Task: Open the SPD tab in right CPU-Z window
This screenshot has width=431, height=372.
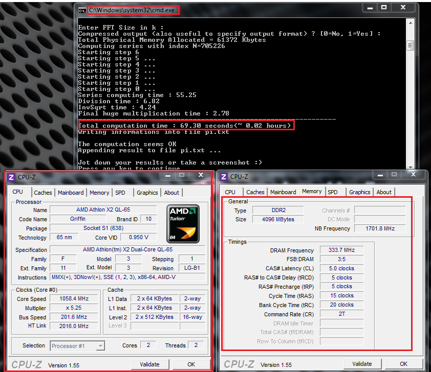Action: point(333,192)
